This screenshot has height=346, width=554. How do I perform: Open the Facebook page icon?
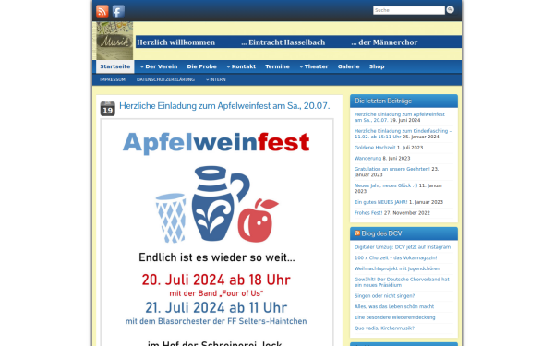coord(118,11)
